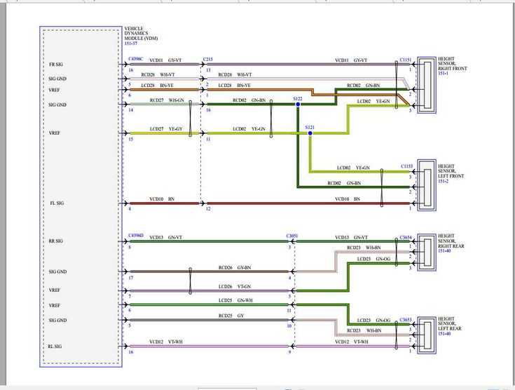Click 'VCD10 BN' label left of C215 pin 12

point(162,199)
